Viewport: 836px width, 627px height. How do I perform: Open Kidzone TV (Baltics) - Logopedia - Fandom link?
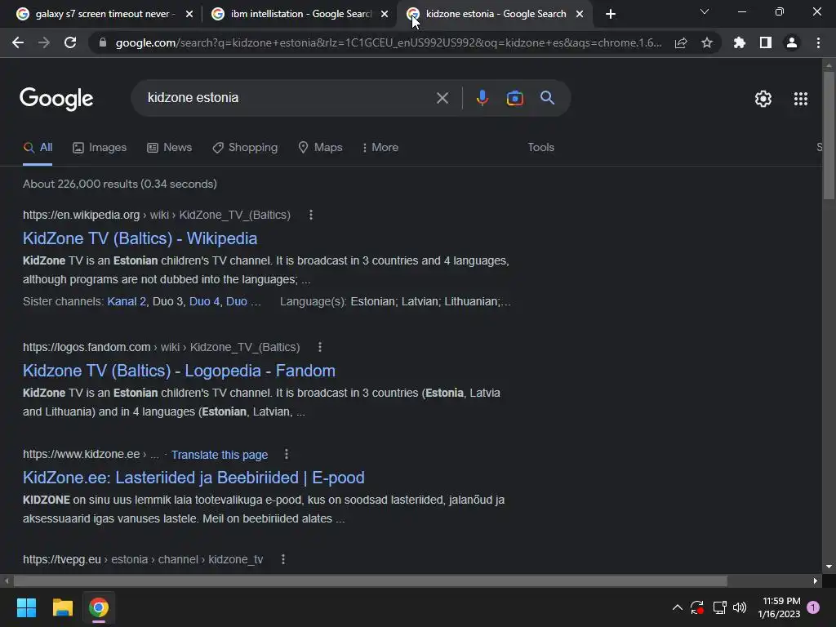(x=179, y=371)
